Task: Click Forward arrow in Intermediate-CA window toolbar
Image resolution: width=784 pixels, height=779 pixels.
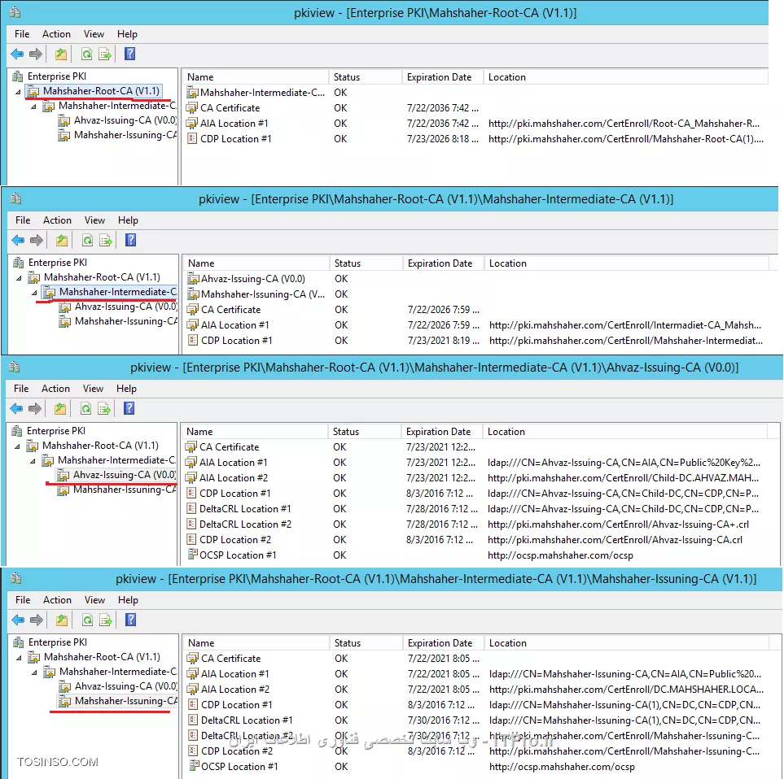Action: click(37, 240)
